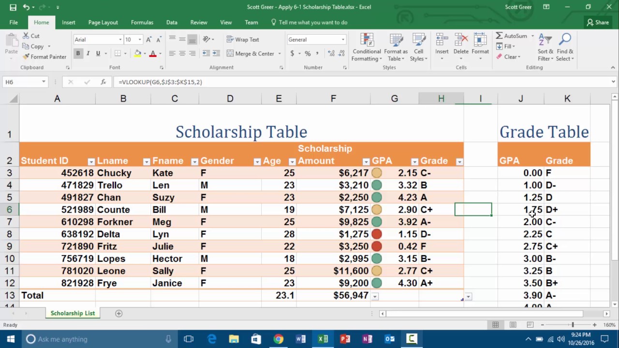The image size is (619, 348).
Task: Toggle center horizontal text alignment
Action: pos(182,54)
